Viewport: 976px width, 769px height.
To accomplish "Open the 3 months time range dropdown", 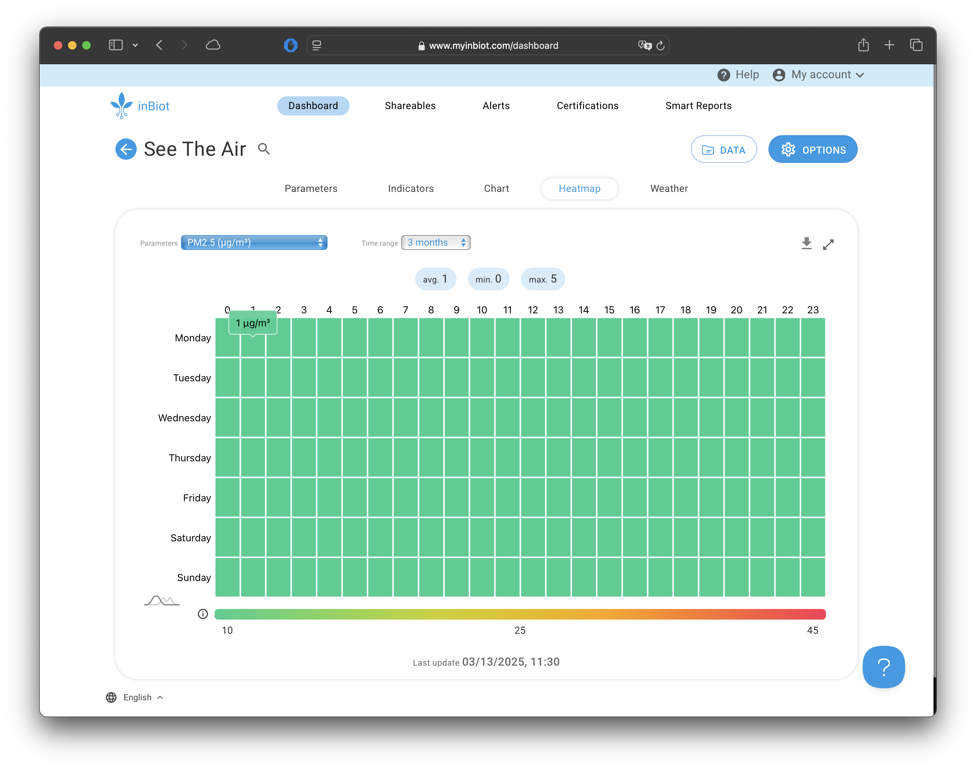I will [436, 243].
